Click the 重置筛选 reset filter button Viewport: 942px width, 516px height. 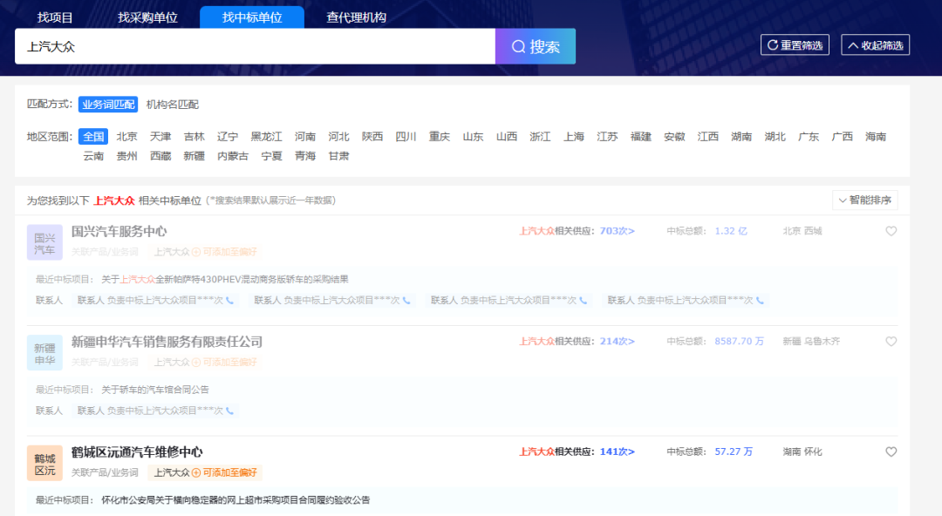click(795, 45)
